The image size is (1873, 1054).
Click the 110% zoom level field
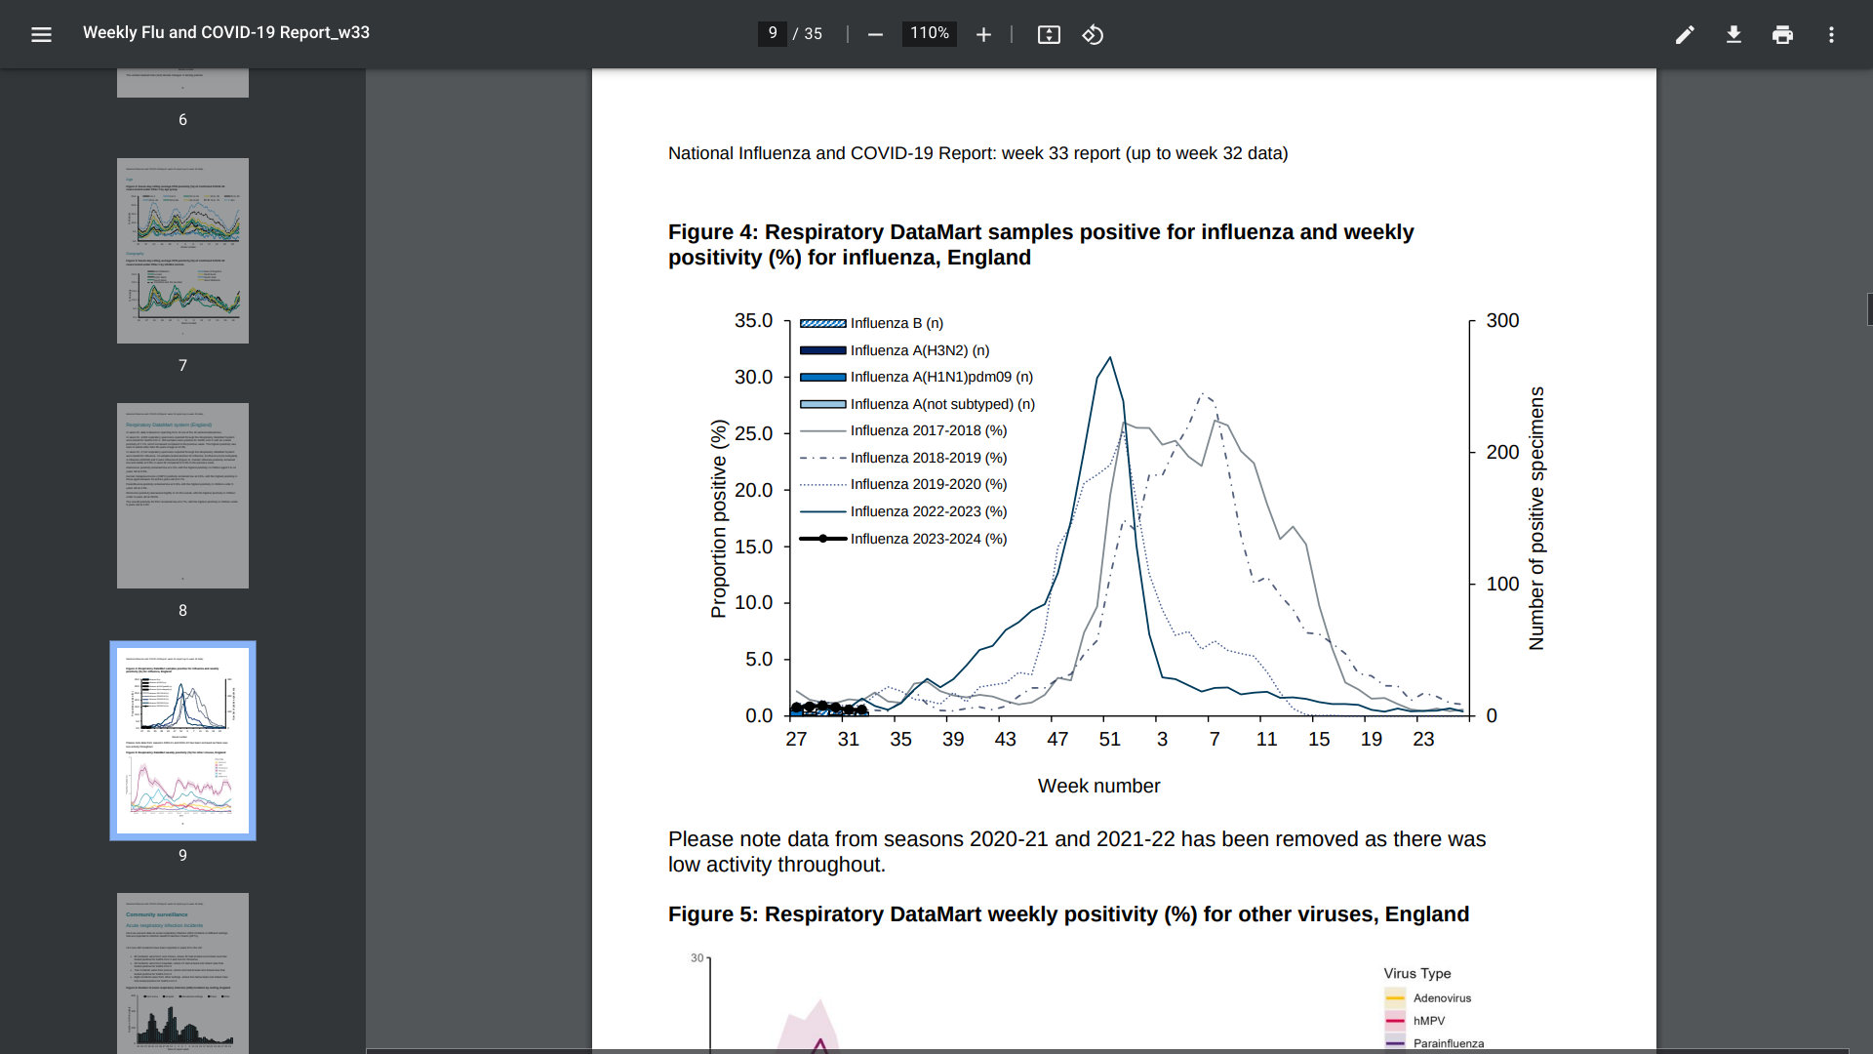point(929,33)
